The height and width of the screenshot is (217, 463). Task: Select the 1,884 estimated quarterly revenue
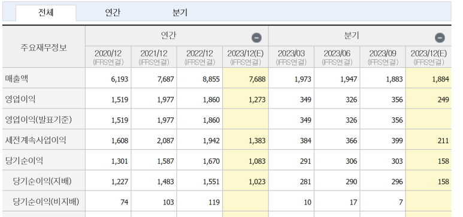(x=440, y=79)
